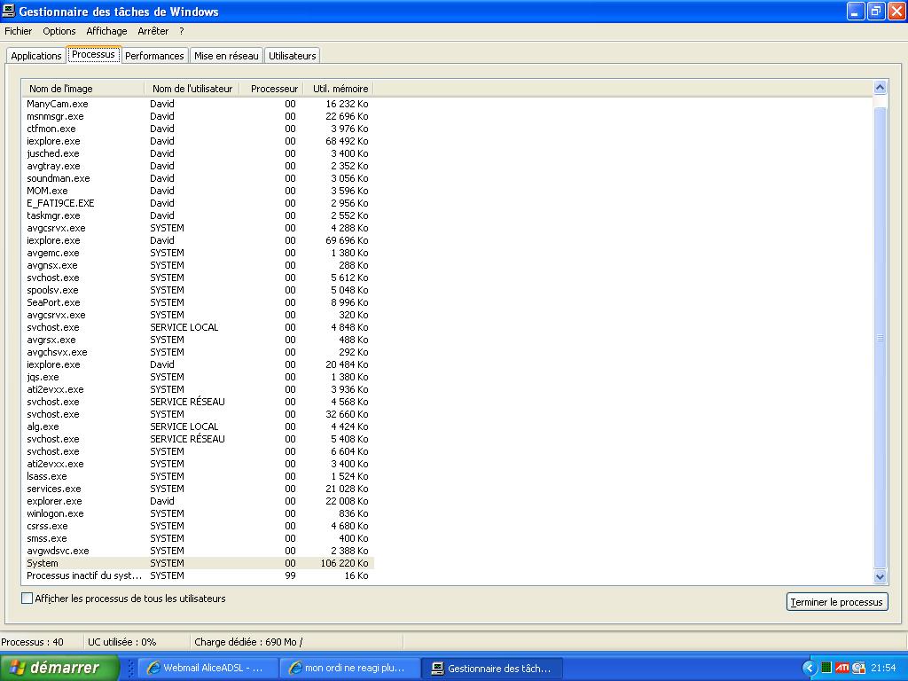Switch to the Applications tab
Viewport: 908px width, 681px height.
tap(35, 56)
